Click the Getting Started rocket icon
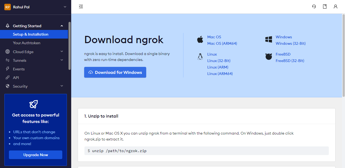345x168 pixels. [x=8, y=26]
